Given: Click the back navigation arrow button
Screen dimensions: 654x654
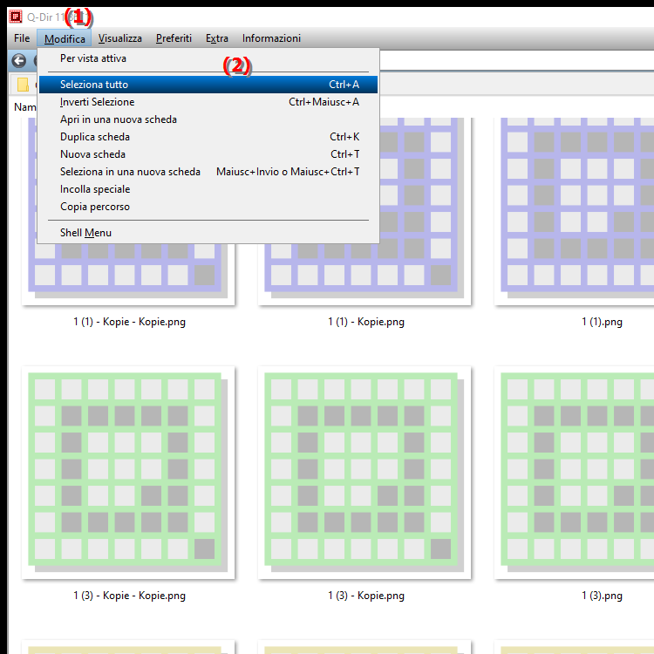Looking at the screenshot, I should [19, 61].
